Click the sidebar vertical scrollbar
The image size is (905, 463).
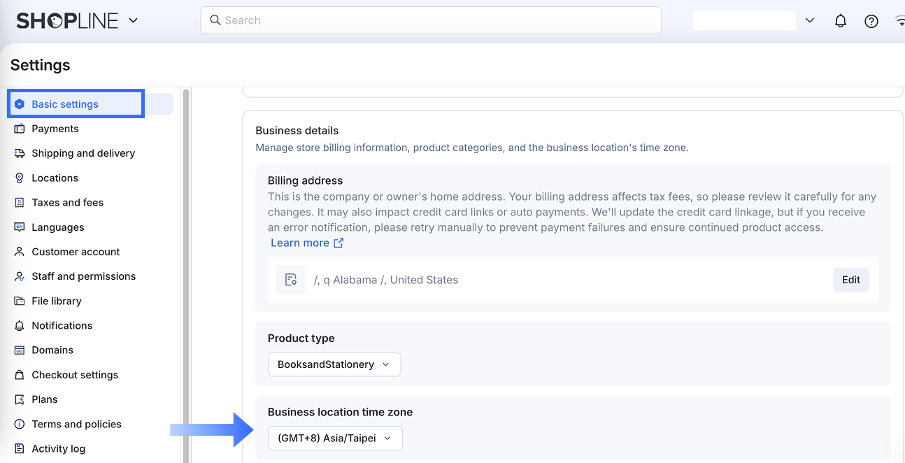[186, 273]
